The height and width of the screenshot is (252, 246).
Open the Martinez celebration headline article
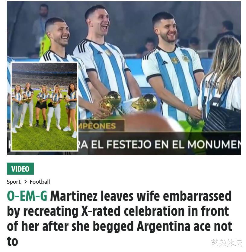tap(120, 218)
